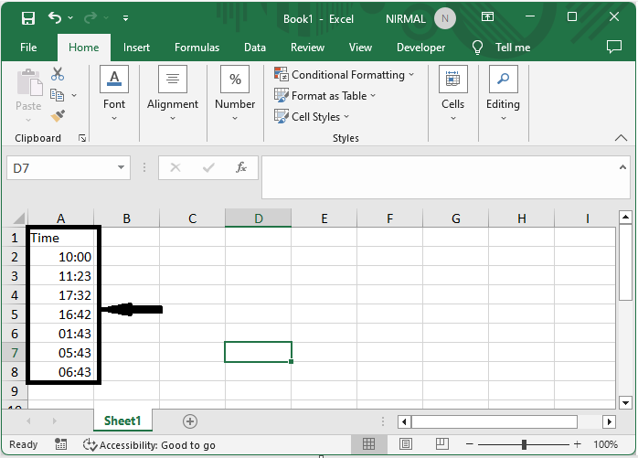Collapse the ribbon with the chevron

click(621, 138)
